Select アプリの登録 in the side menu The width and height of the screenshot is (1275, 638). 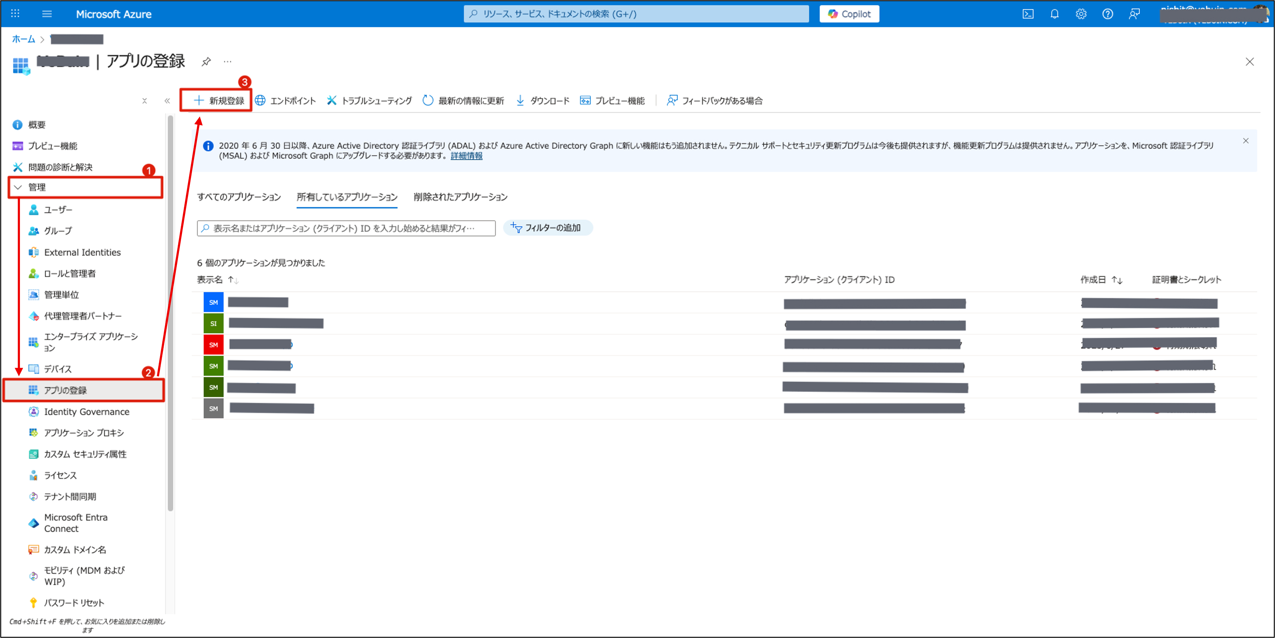(x=84, y=391)
